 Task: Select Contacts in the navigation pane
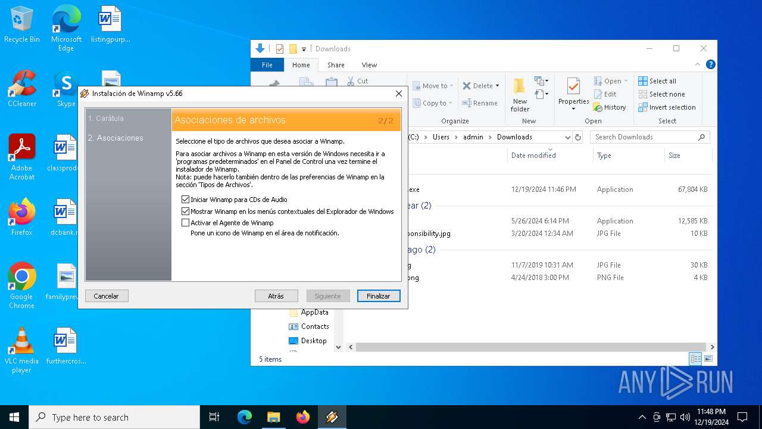[x=308, y=327]
